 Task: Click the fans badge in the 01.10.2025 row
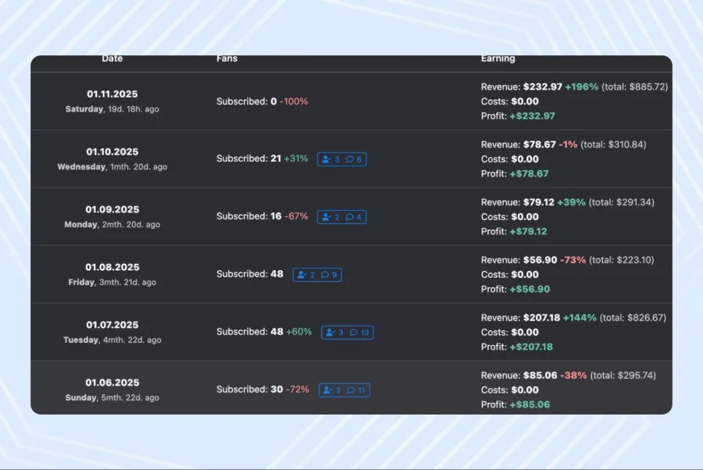341,158
